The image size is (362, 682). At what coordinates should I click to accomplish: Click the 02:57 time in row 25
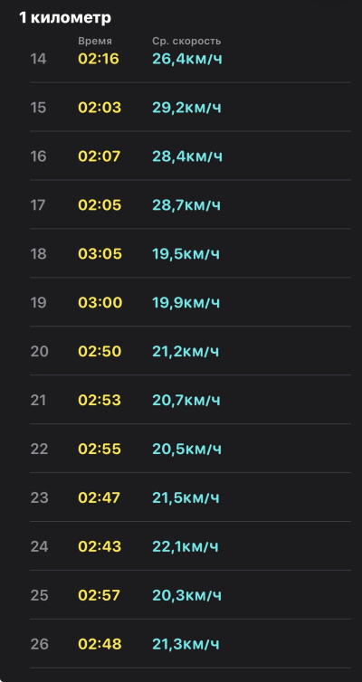click(100, 595)
